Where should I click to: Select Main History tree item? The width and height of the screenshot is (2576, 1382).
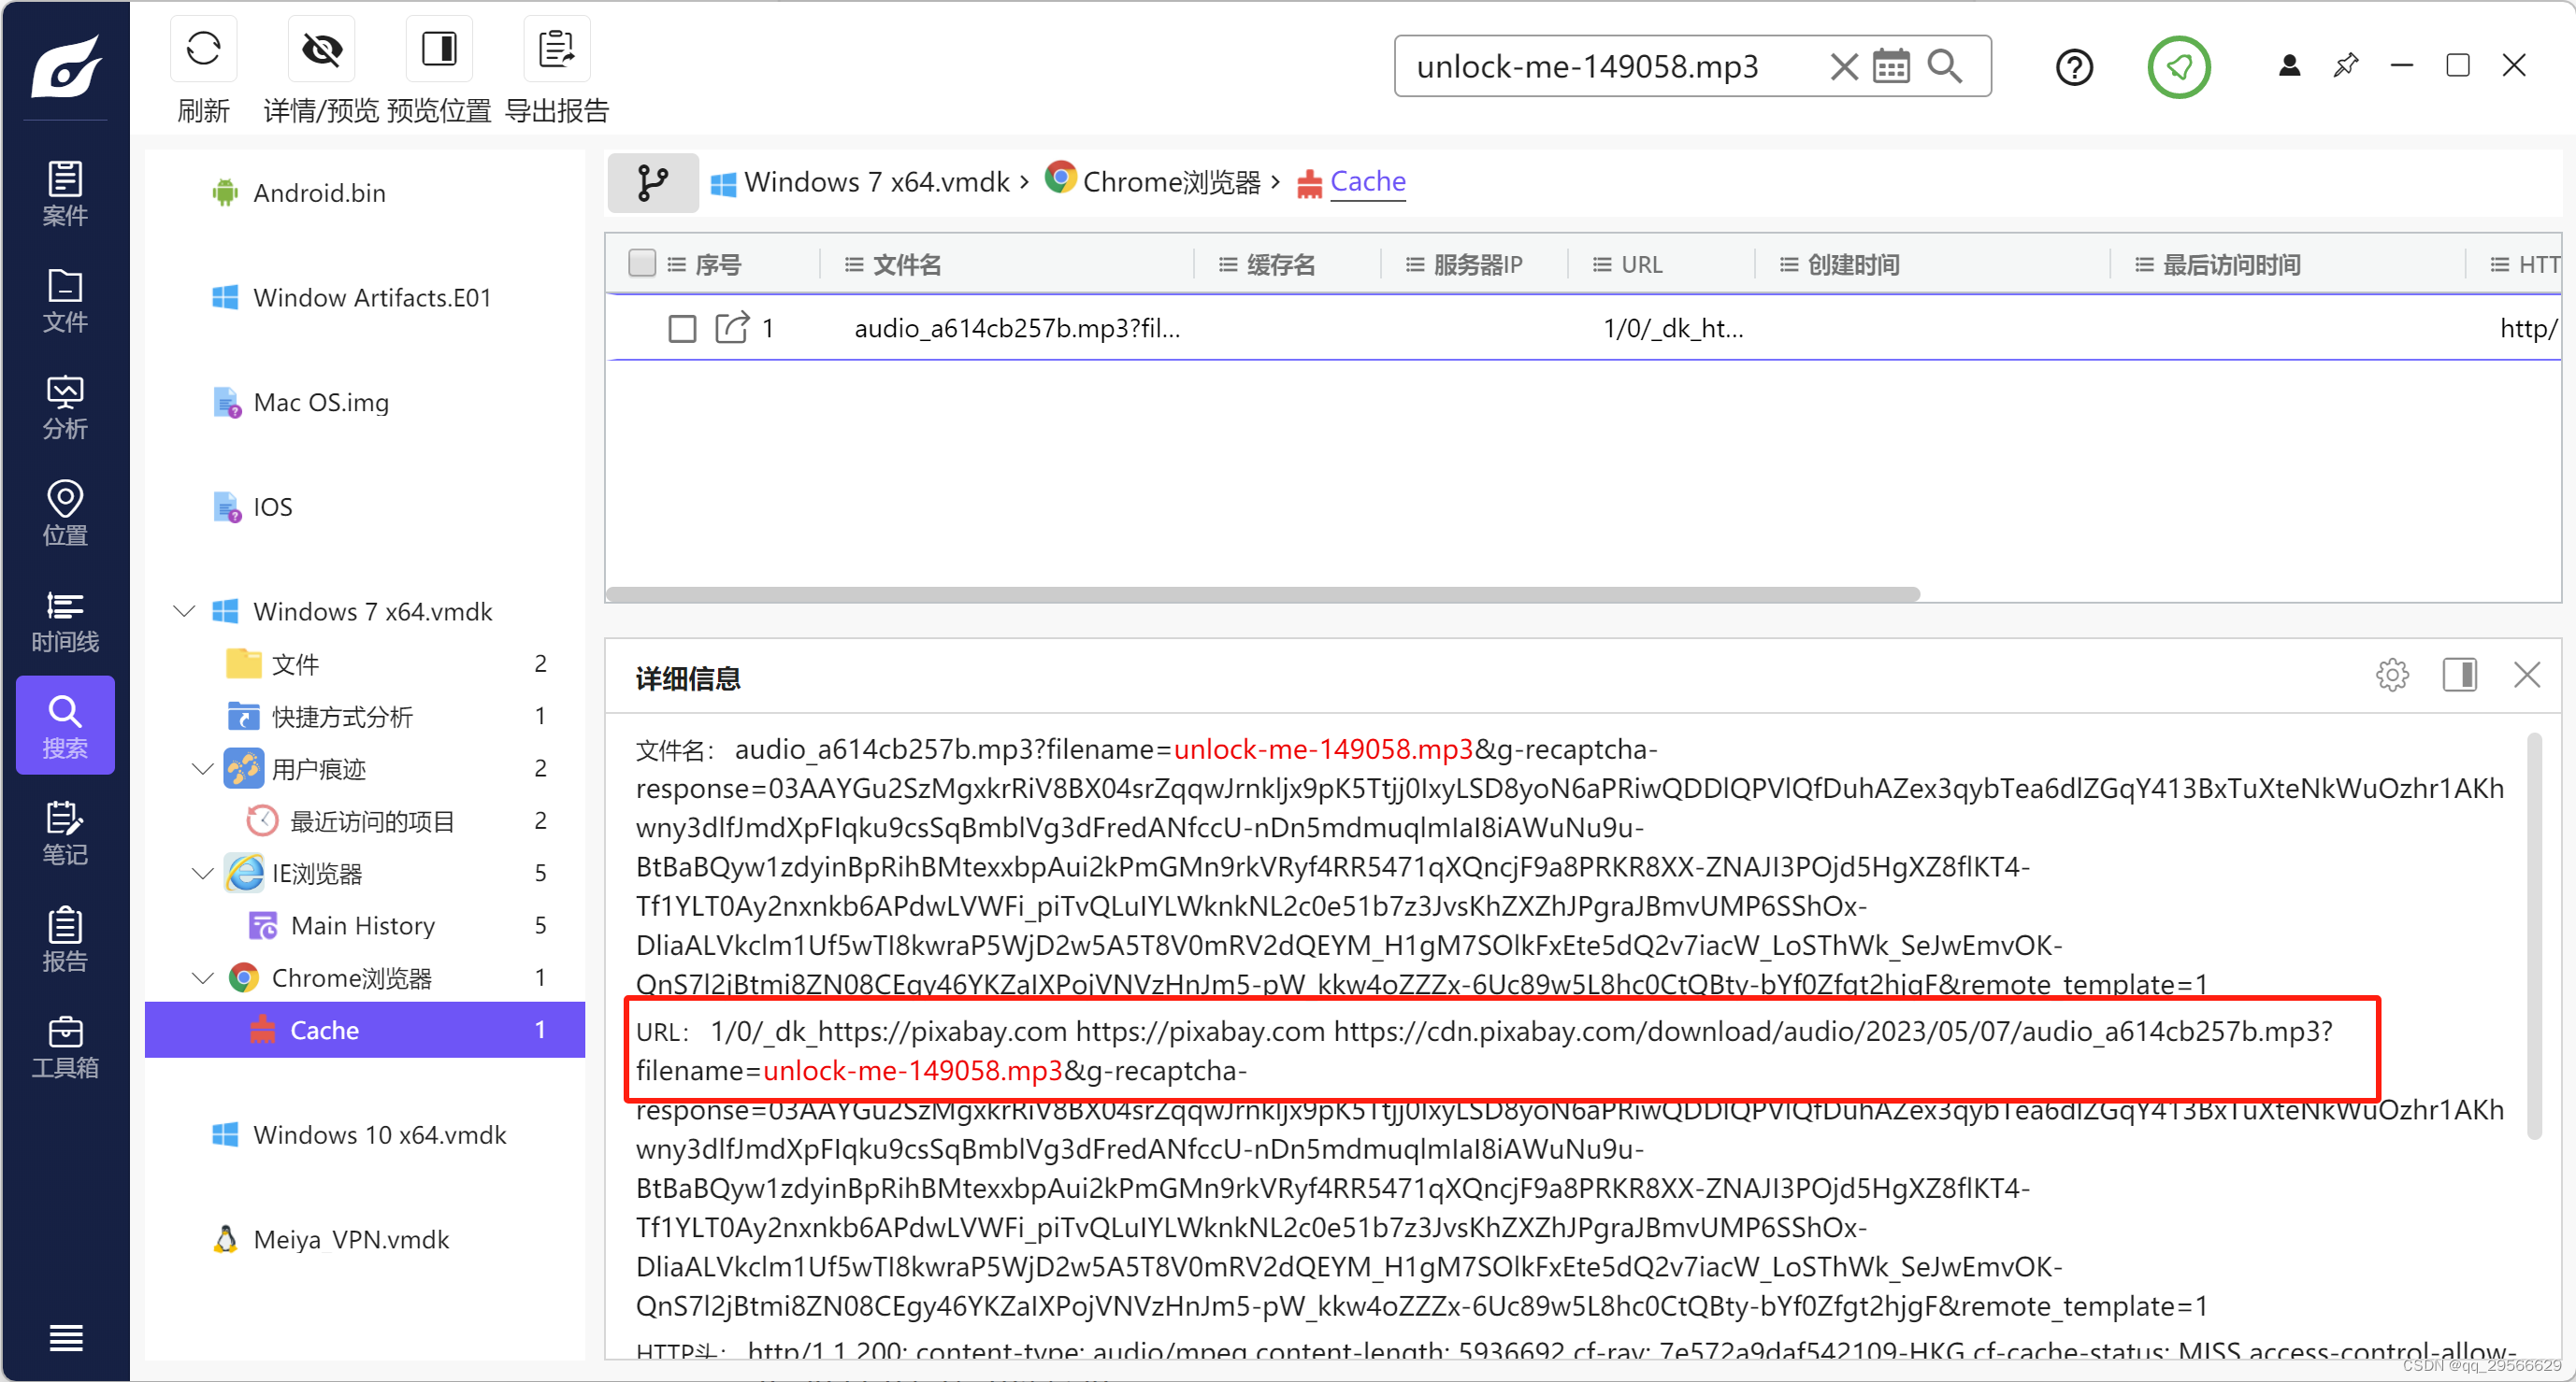coord(362,924)
